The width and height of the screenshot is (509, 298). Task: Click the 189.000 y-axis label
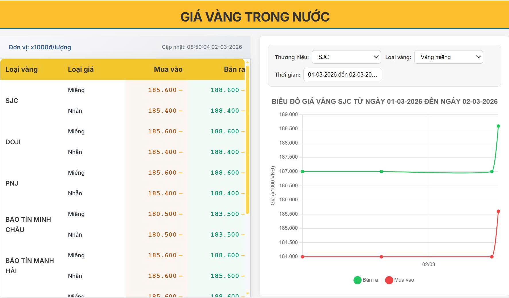(289, 114)
